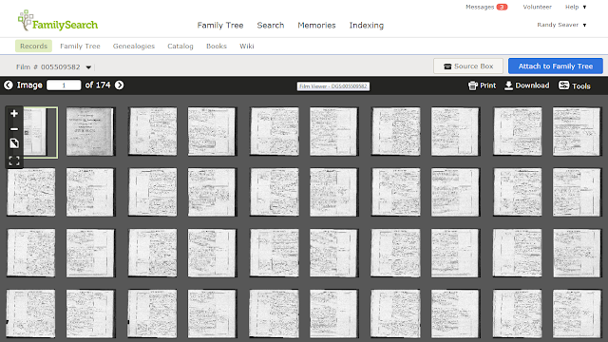Go to previous image arrow

pyautogui.click(x=9, y=85)
